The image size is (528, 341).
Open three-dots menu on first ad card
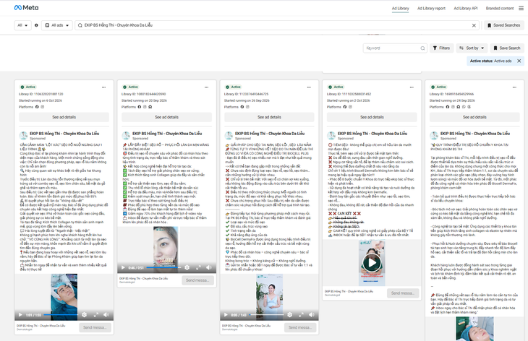[103, 87]
